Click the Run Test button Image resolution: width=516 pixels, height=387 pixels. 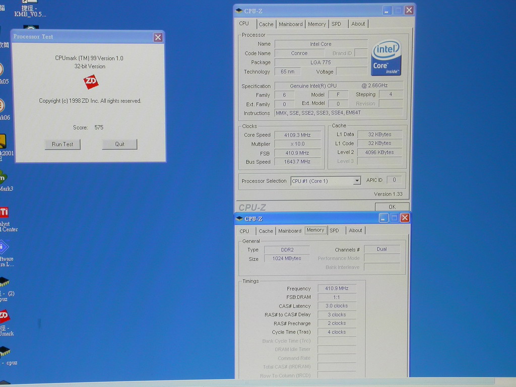62,145
